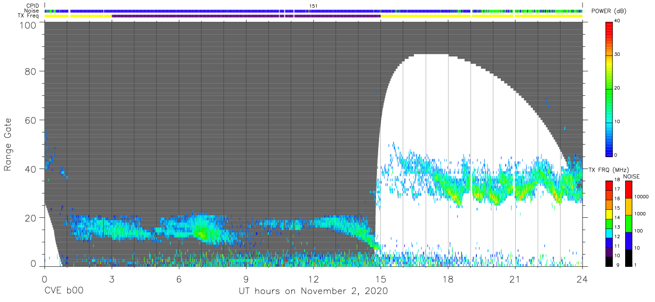Screen dimensions: 655x302
Task: Click y-axis tick label 60
Action: pos(31,120)
